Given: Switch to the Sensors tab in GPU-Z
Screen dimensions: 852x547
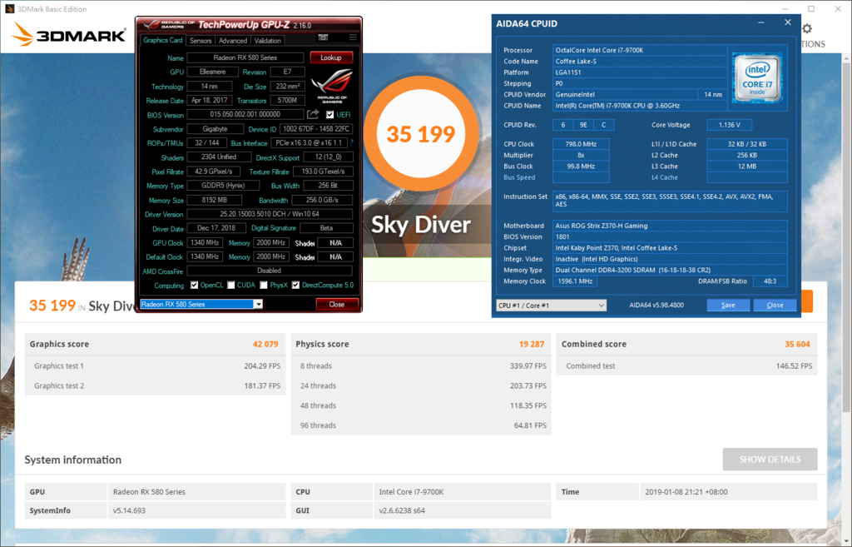Looking at the screenshot, I should pos(201,41).
